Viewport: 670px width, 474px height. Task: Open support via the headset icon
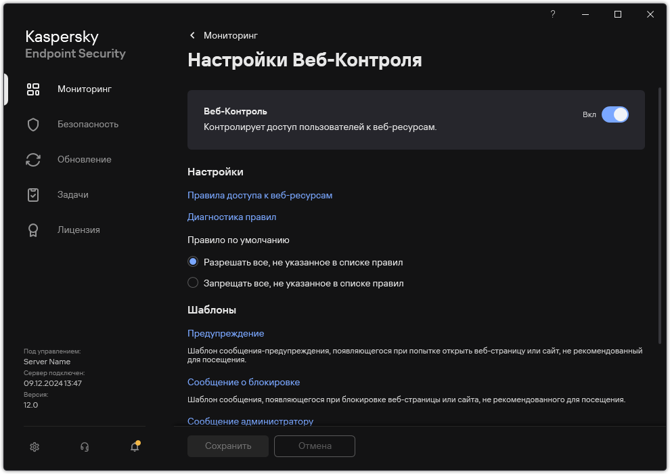tap(85, 446)
